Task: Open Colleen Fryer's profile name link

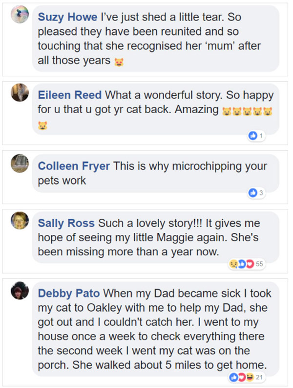Action: pyautogui.click(x=74, y=166)
